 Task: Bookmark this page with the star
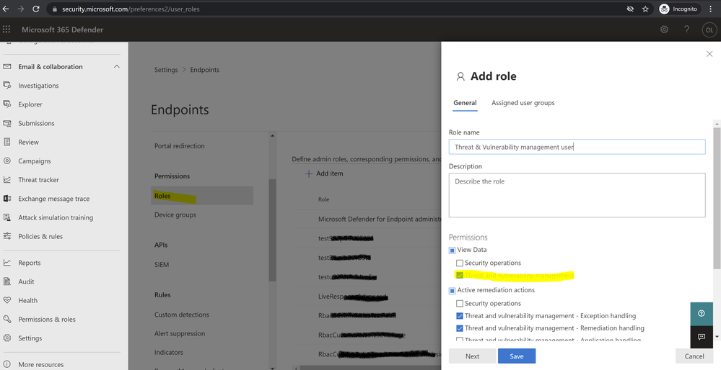(645, 9)
